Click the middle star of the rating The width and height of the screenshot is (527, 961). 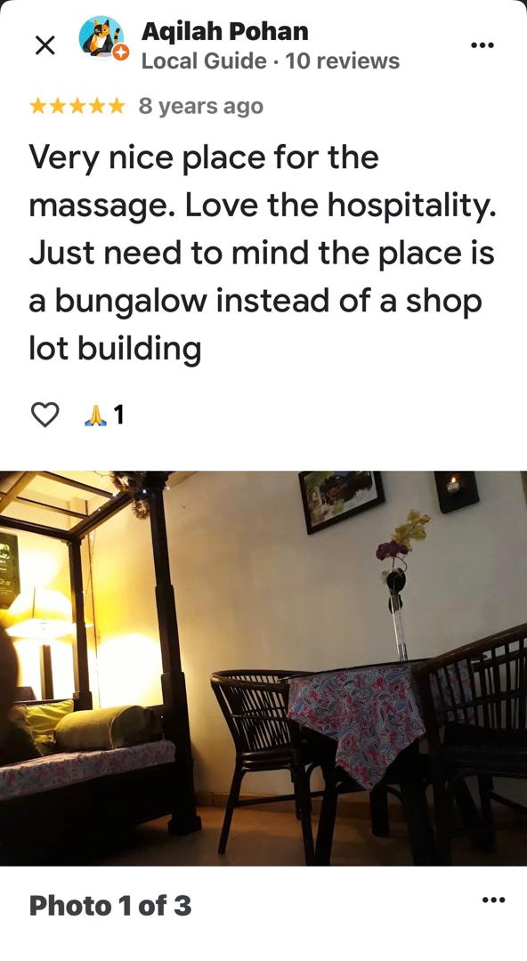point(77,106)
